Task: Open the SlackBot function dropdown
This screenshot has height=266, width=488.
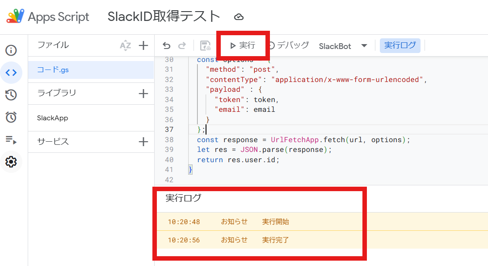Action: coord(343,46)
